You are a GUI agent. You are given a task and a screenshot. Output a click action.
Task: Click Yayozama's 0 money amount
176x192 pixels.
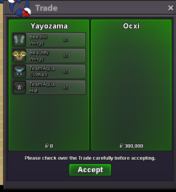51,146
